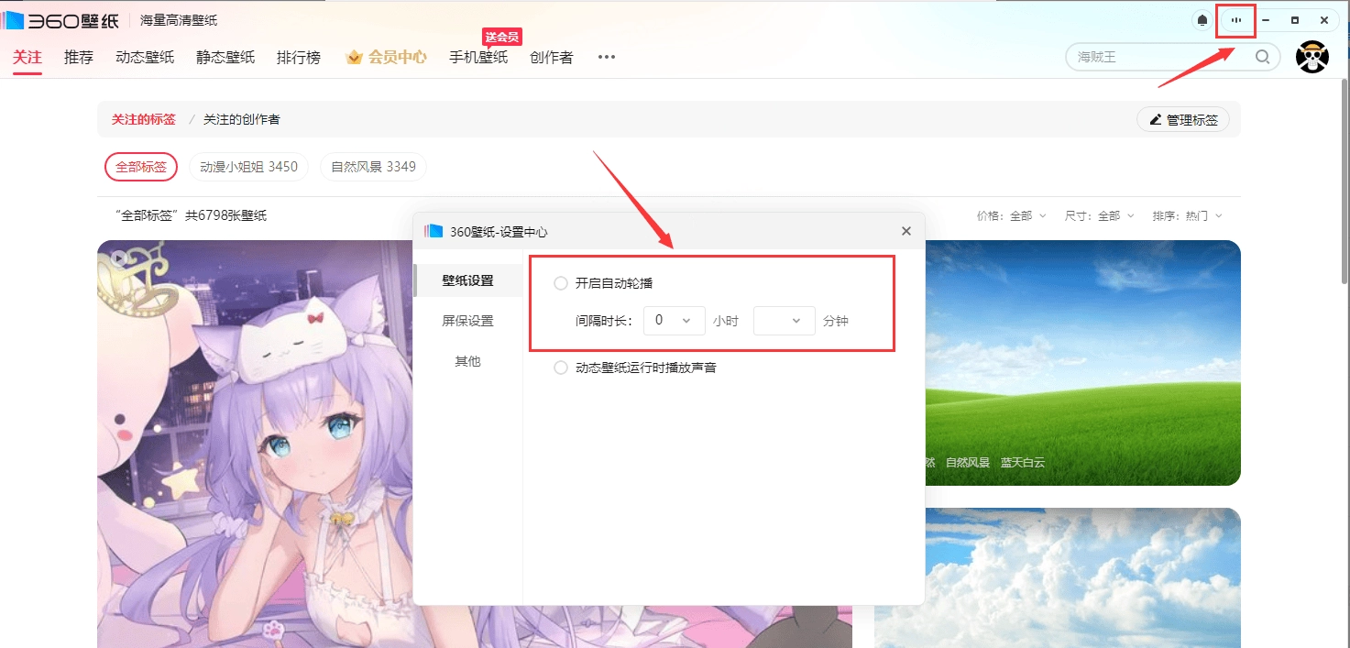Image resolution: width=1350 pixels, height=648 pixels.
Task: Select the 全部标签 tag filter
Action: pyautogui.click(x=140, y=166)
